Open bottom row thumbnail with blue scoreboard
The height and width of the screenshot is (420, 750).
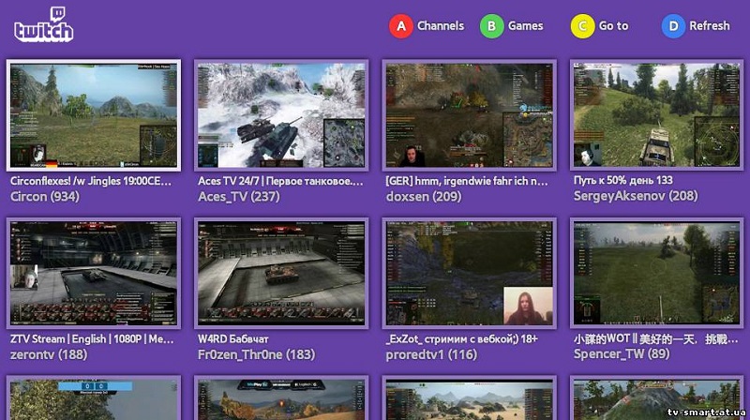click(x=94, y=398)
